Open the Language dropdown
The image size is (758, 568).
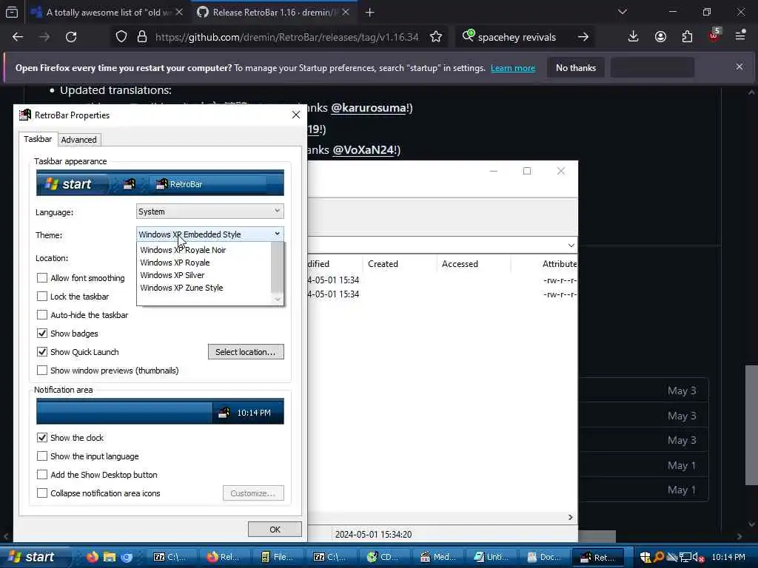click(x=209, y=212)
